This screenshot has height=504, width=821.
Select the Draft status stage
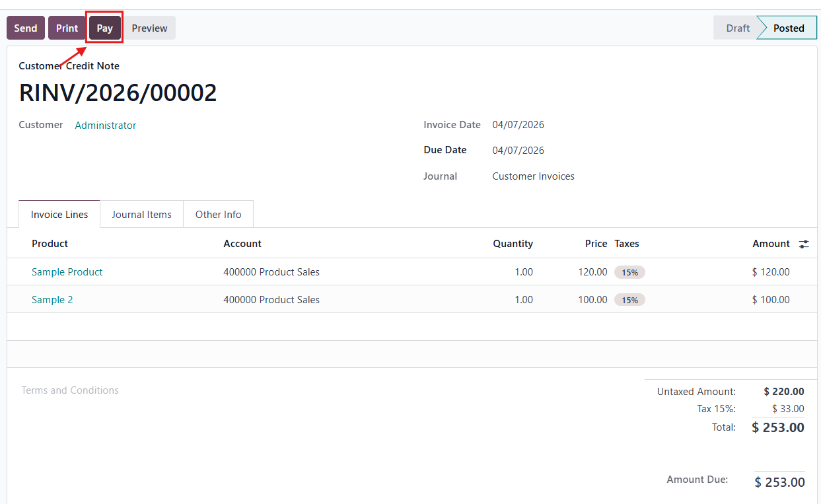click(737, 28)
